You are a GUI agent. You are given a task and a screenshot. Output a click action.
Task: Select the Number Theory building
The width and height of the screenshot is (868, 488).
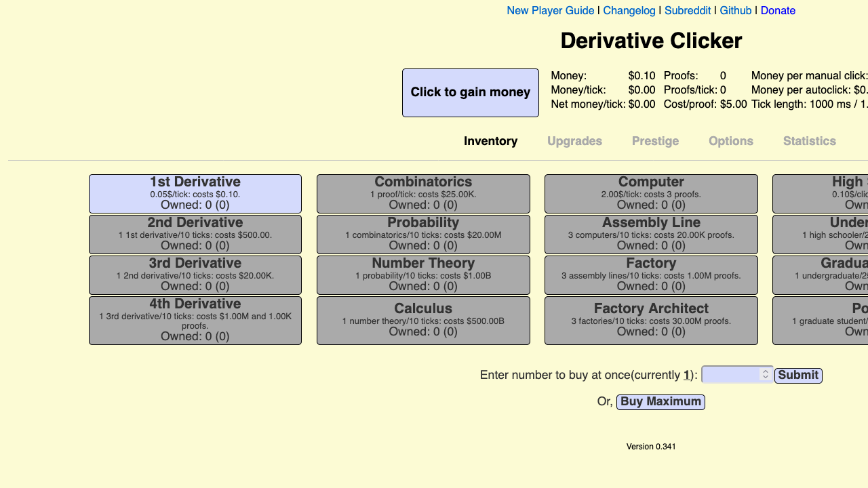tap(423, 275)
